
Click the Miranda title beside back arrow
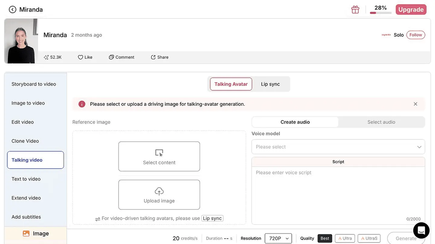31,10
